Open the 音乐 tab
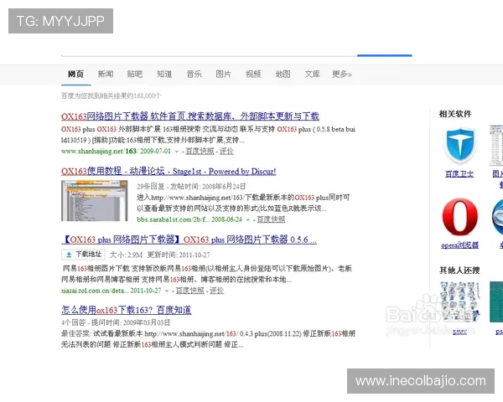 pos(194,75)
